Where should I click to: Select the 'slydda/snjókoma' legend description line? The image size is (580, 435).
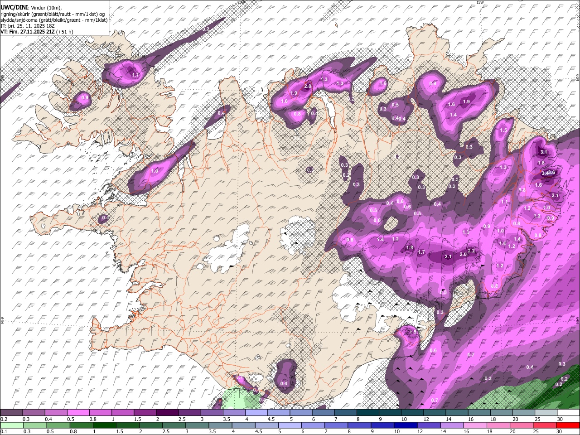coord(54,20)
